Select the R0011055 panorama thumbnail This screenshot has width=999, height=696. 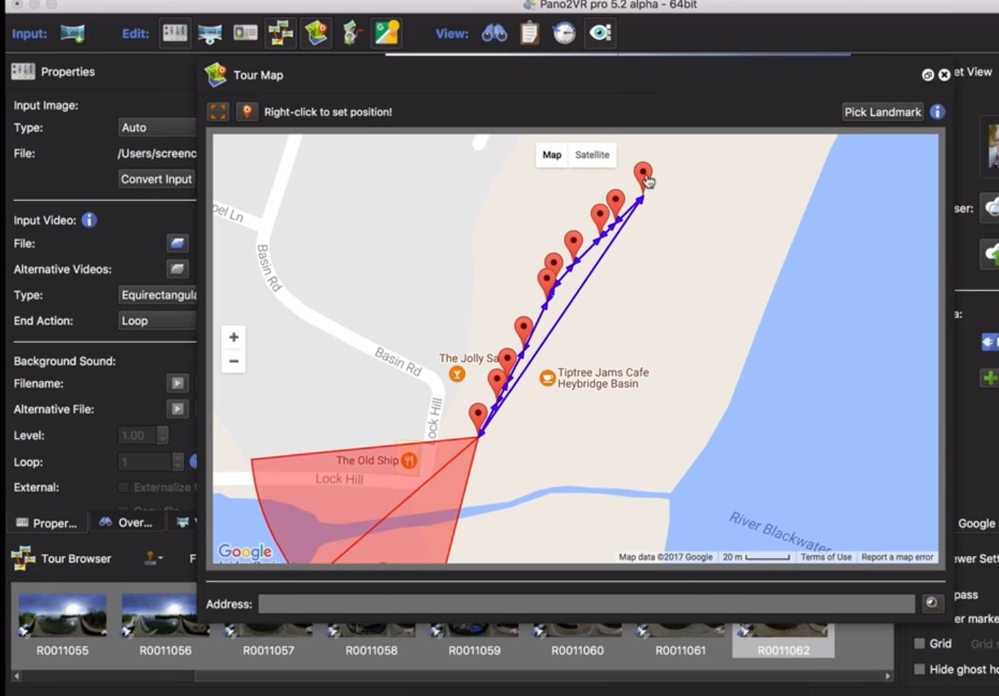coord(63,616)
